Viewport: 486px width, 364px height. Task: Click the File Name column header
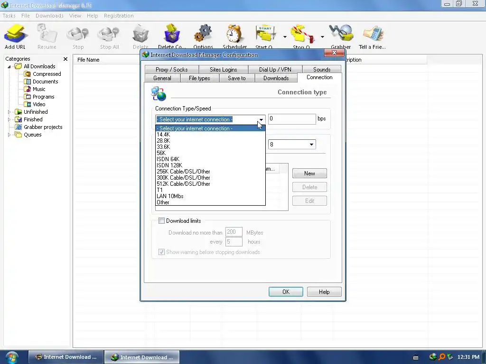click(x=106, y=60)
